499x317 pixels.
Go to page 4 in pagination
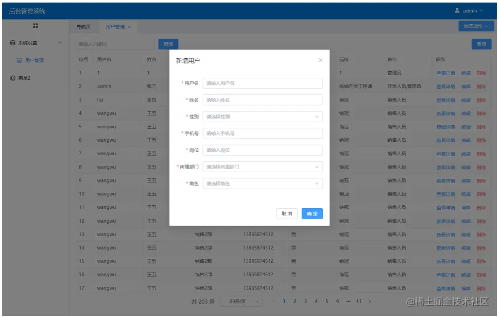coord(316,301)
